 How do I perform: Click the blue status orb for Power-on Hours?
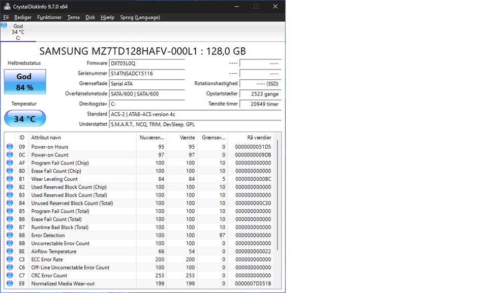(x=10, y=147)
